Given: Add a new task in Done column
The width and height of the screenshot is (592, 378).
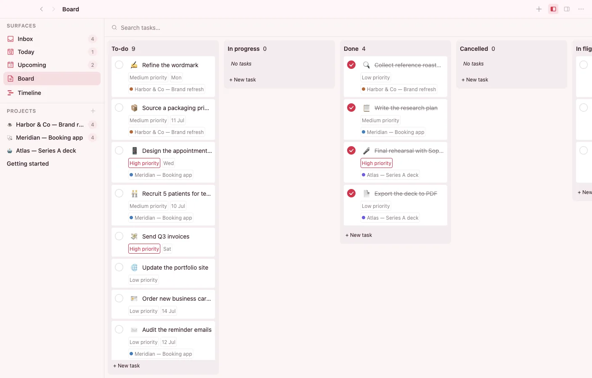Looking at the screenshot, I should click(359, 235).
